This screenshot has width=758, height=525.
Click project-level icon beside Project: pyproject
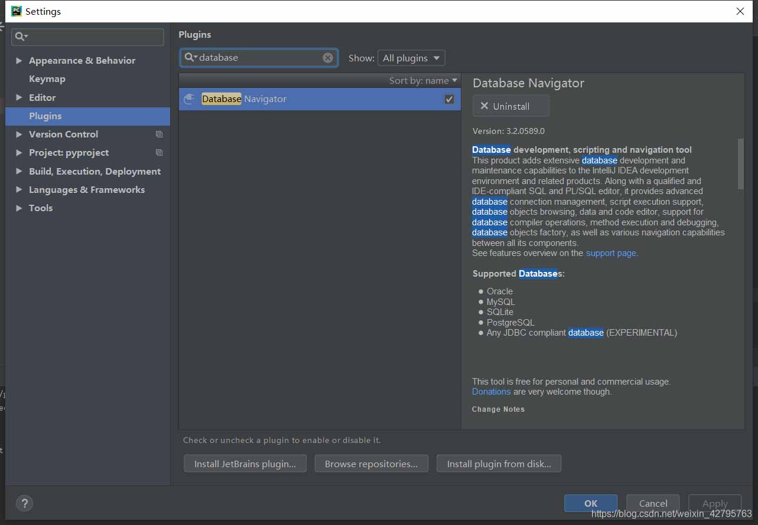(159, 153)
